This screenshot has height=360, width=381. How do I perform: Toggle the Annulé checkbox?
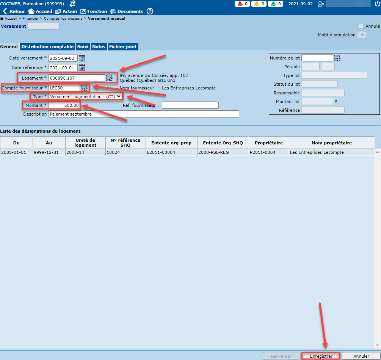361,26
